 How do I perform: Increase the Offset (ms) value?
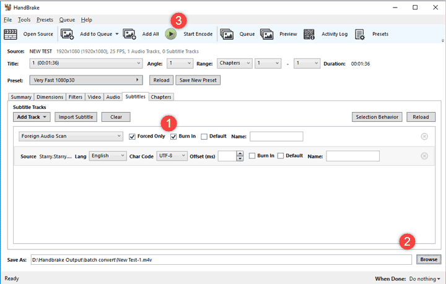coord(240,153)
